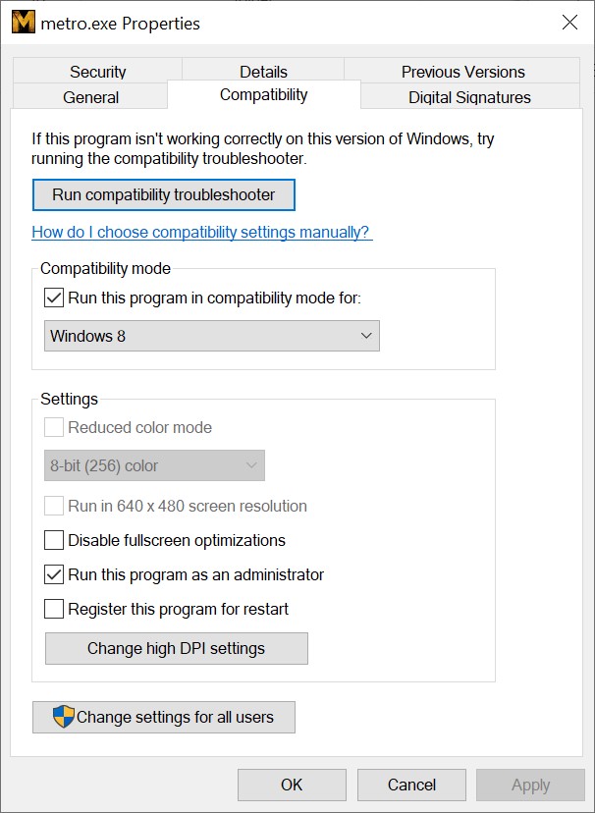This screenshot has width=595, height=813.
Task: Click the metro.exe app icon in title bar
Action: tap(23, 23)
